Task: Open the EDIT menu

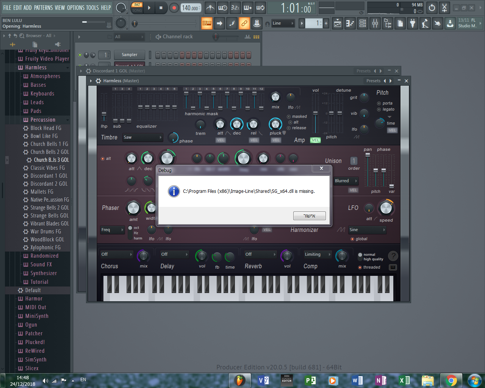Action: click(17, 8)
